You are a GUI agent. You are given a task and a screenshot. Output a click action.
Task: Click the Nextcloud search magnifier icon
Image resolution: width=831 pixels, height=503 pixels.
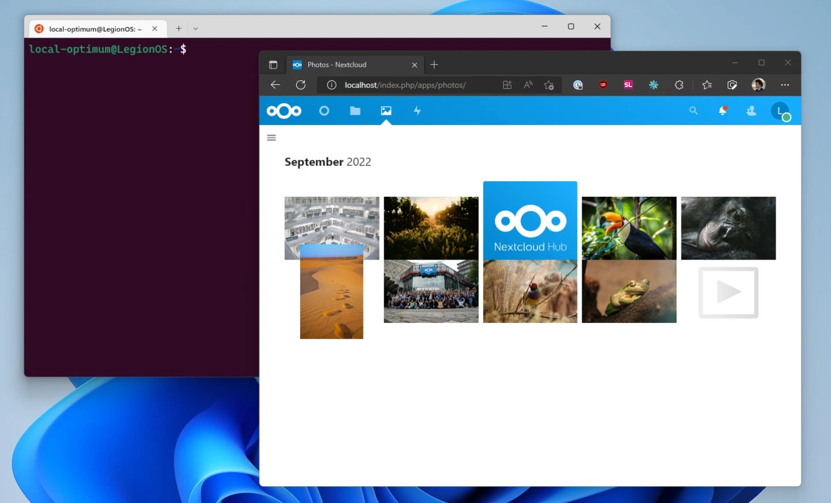[x=694, y=111]
